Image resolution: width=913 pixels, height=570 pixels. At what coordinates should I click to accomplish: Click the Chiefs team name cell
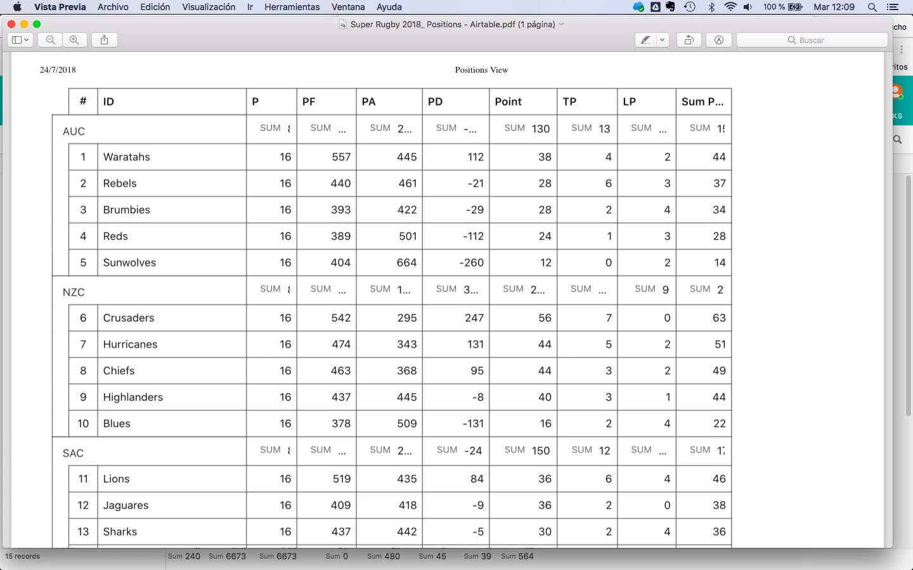tap(172, 371)
